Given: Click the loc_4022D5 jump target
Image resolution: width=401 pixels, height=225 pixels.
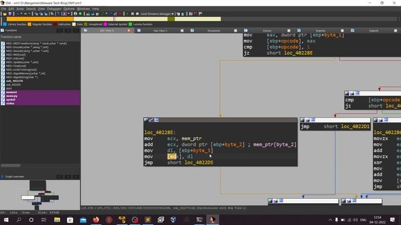Looking at the screenshot, I should click(x=199, y=162).
